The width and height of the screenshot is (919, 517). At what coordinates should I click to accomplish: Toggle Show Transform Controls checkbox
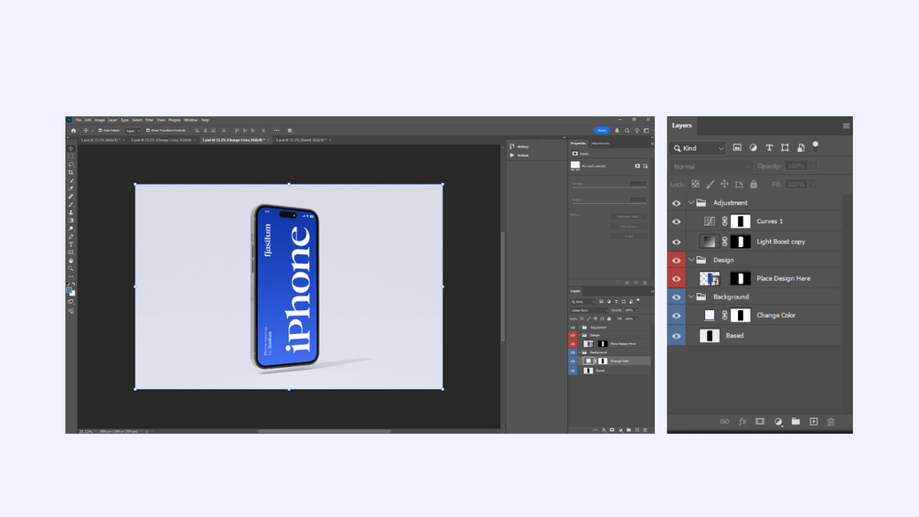(x=148, y=131)
